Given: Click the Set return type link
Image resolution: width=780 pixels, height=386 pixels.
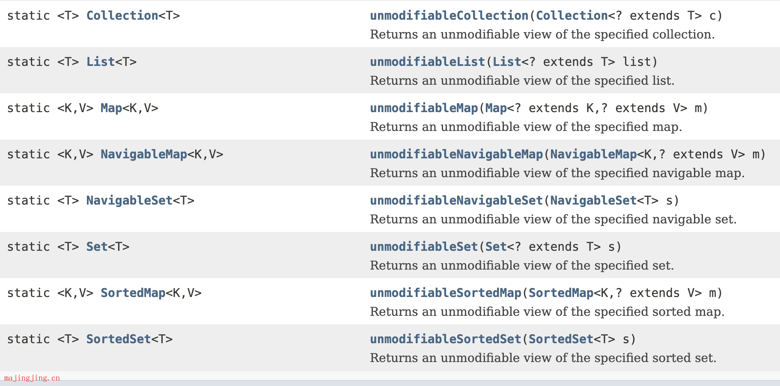Looking at the screenshot, I should tap(97, 246).
